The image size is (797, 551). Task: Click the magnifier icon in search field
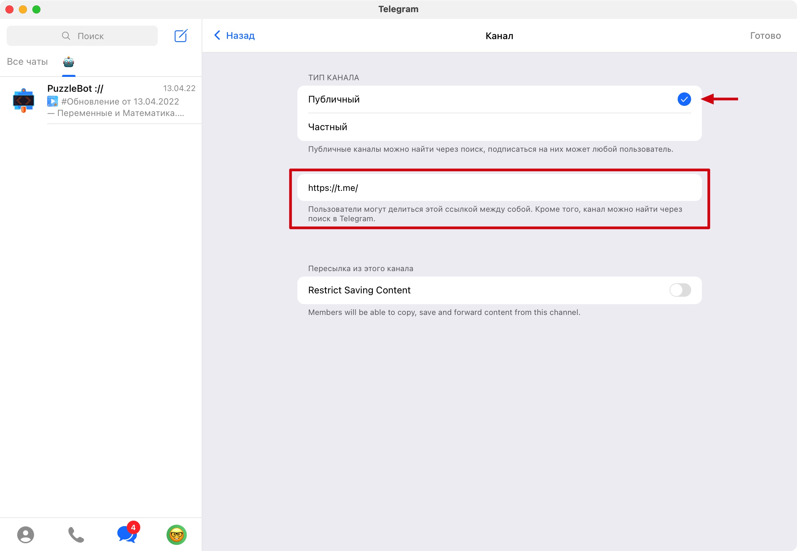(x=66, y=36)
